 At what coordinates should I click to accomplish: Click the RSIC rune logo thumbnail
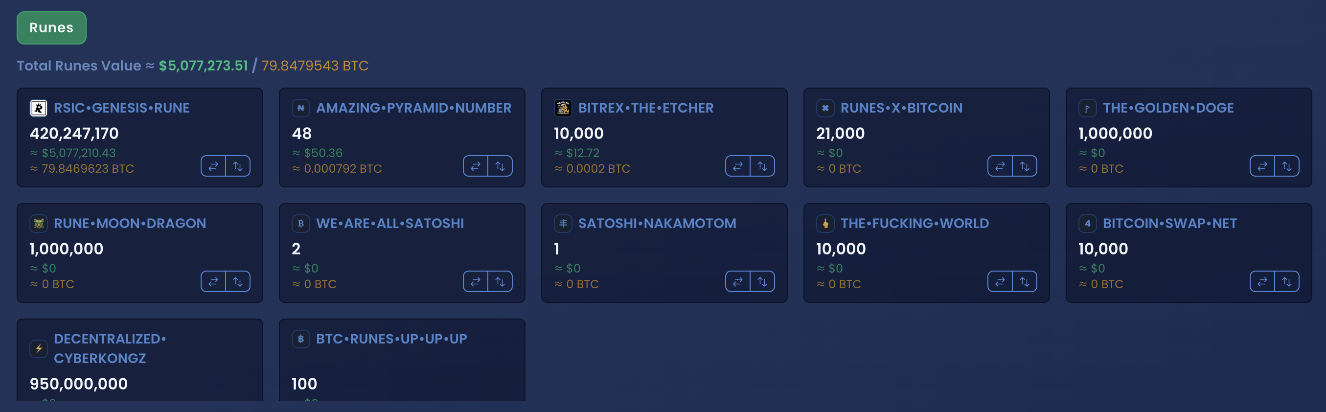pos(39,108)
